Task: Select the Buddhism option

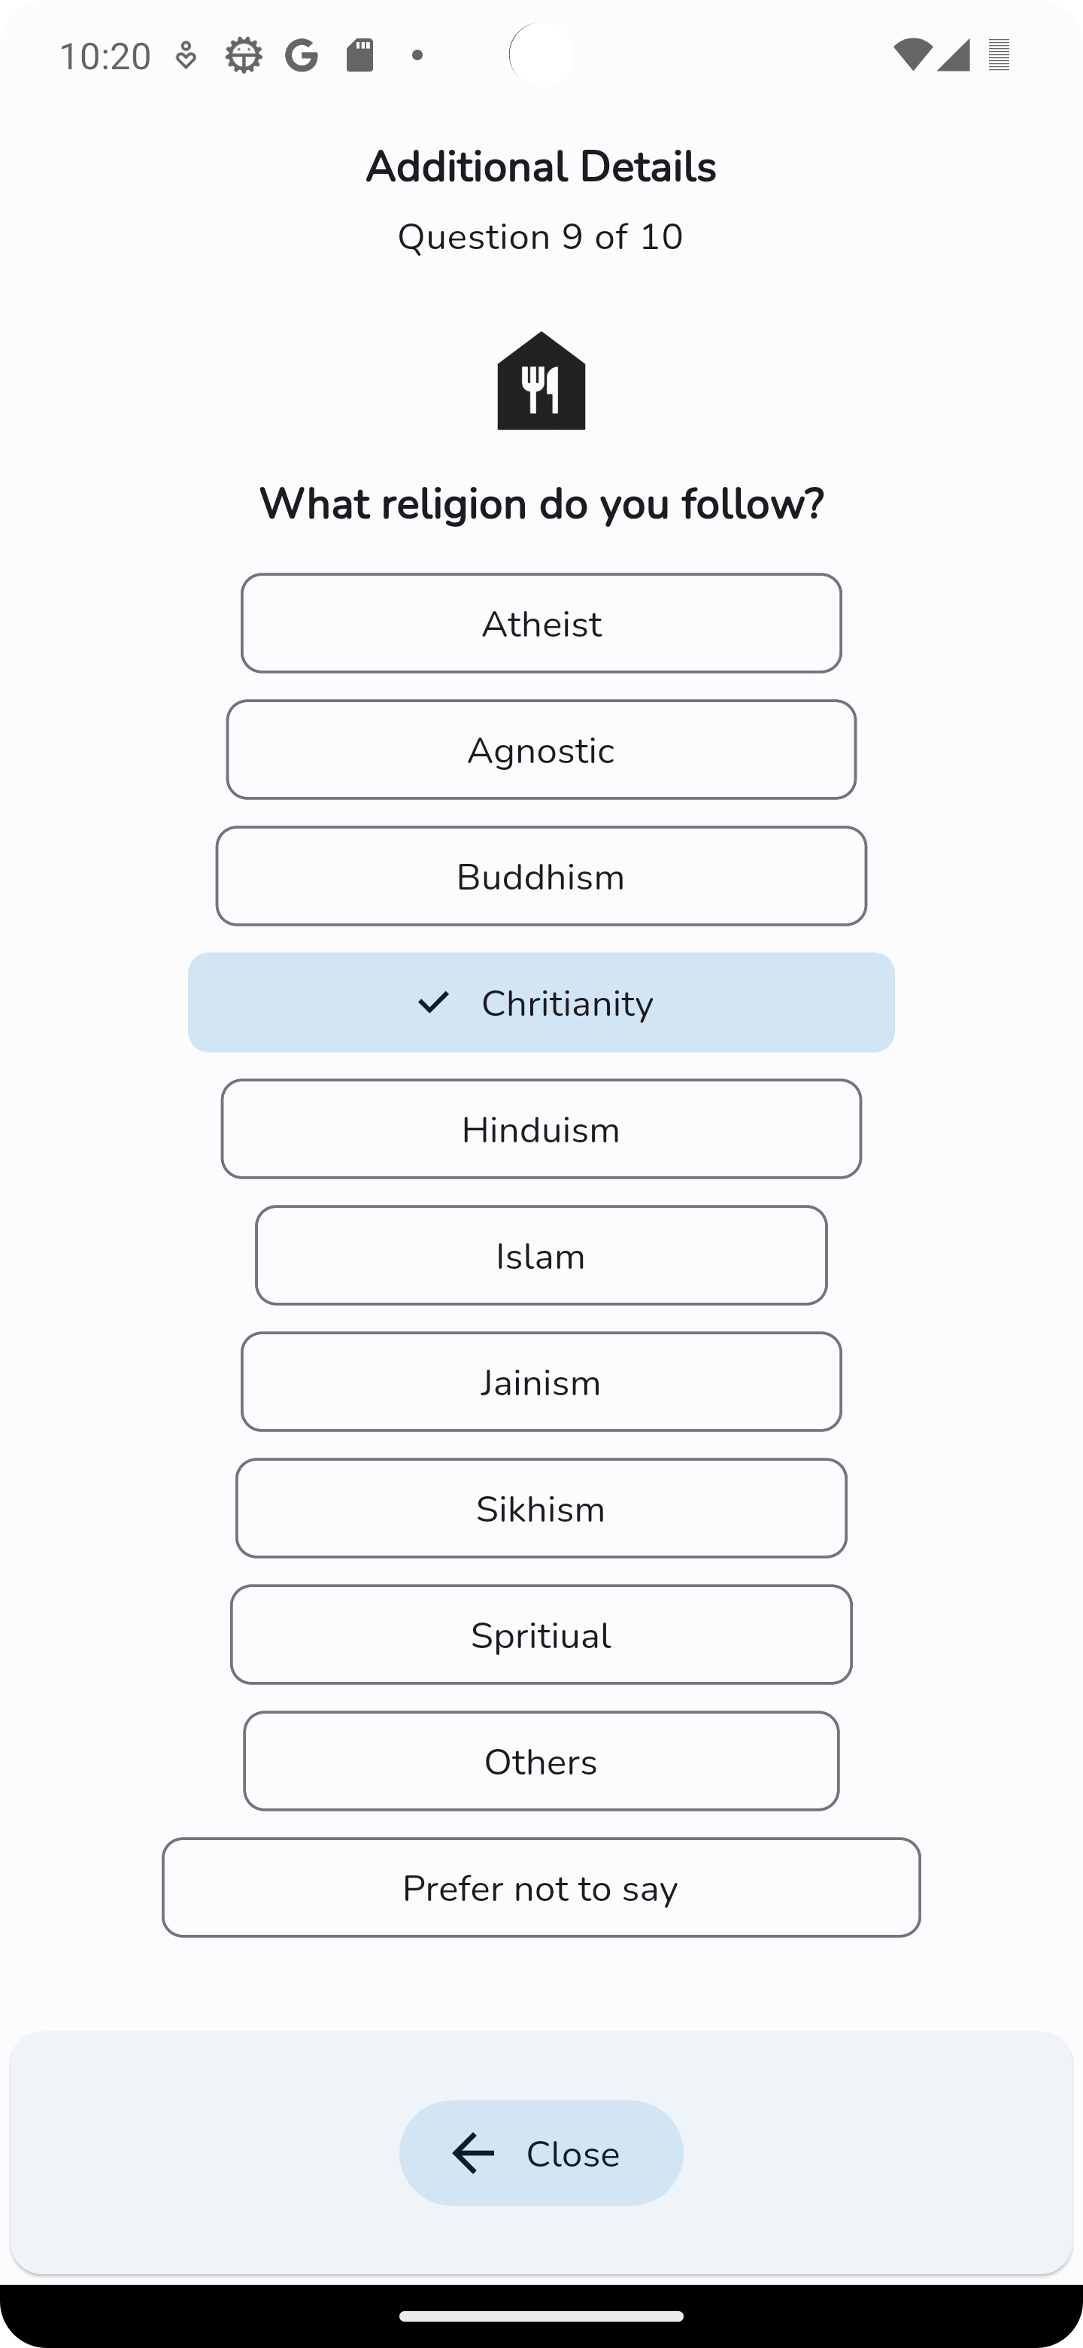Action: (541, 877)
